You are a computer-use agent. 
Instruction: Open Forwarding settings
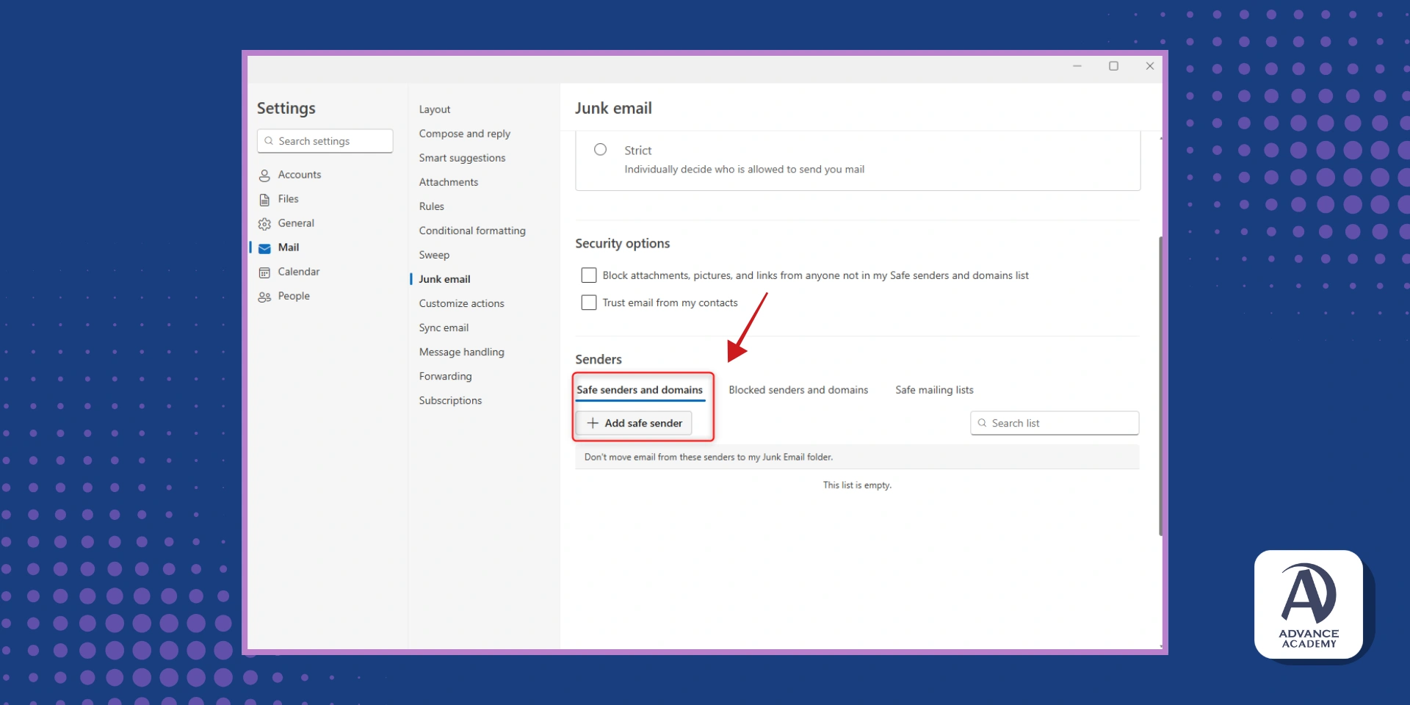click(445, 376)
